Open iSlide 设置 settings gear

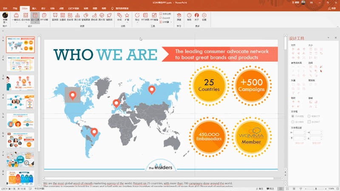coord(204,17)
